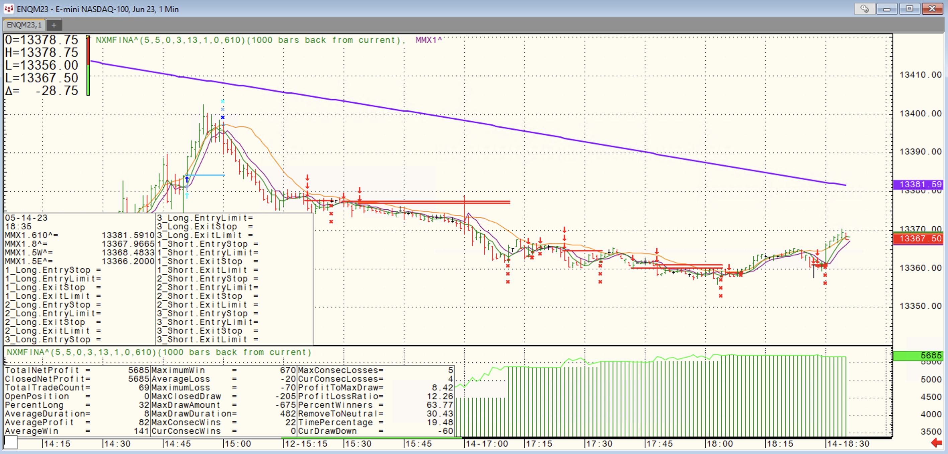
Task: Click the chain link icon in title bar
Action: (864, 8)
